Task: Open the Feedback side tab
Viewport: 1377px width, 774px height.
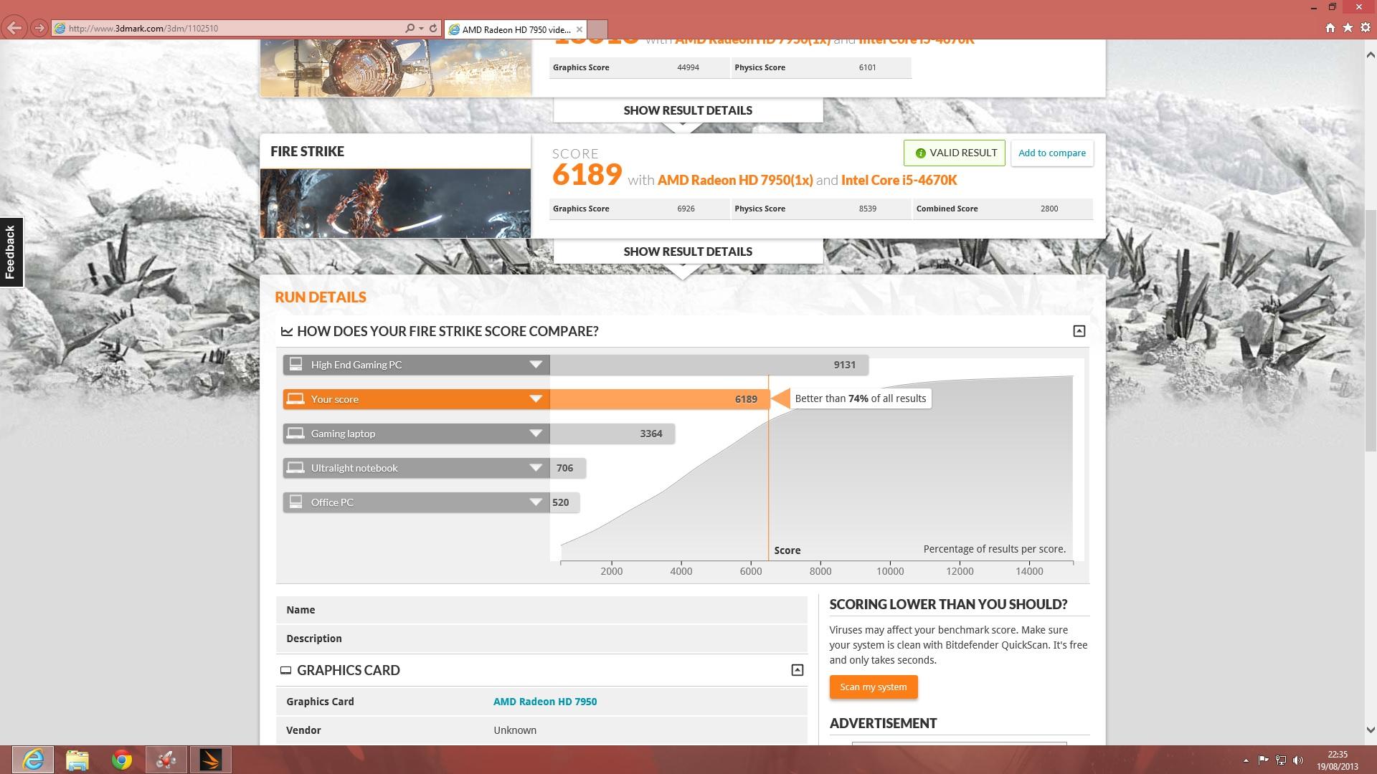Action: pos(11,252)
